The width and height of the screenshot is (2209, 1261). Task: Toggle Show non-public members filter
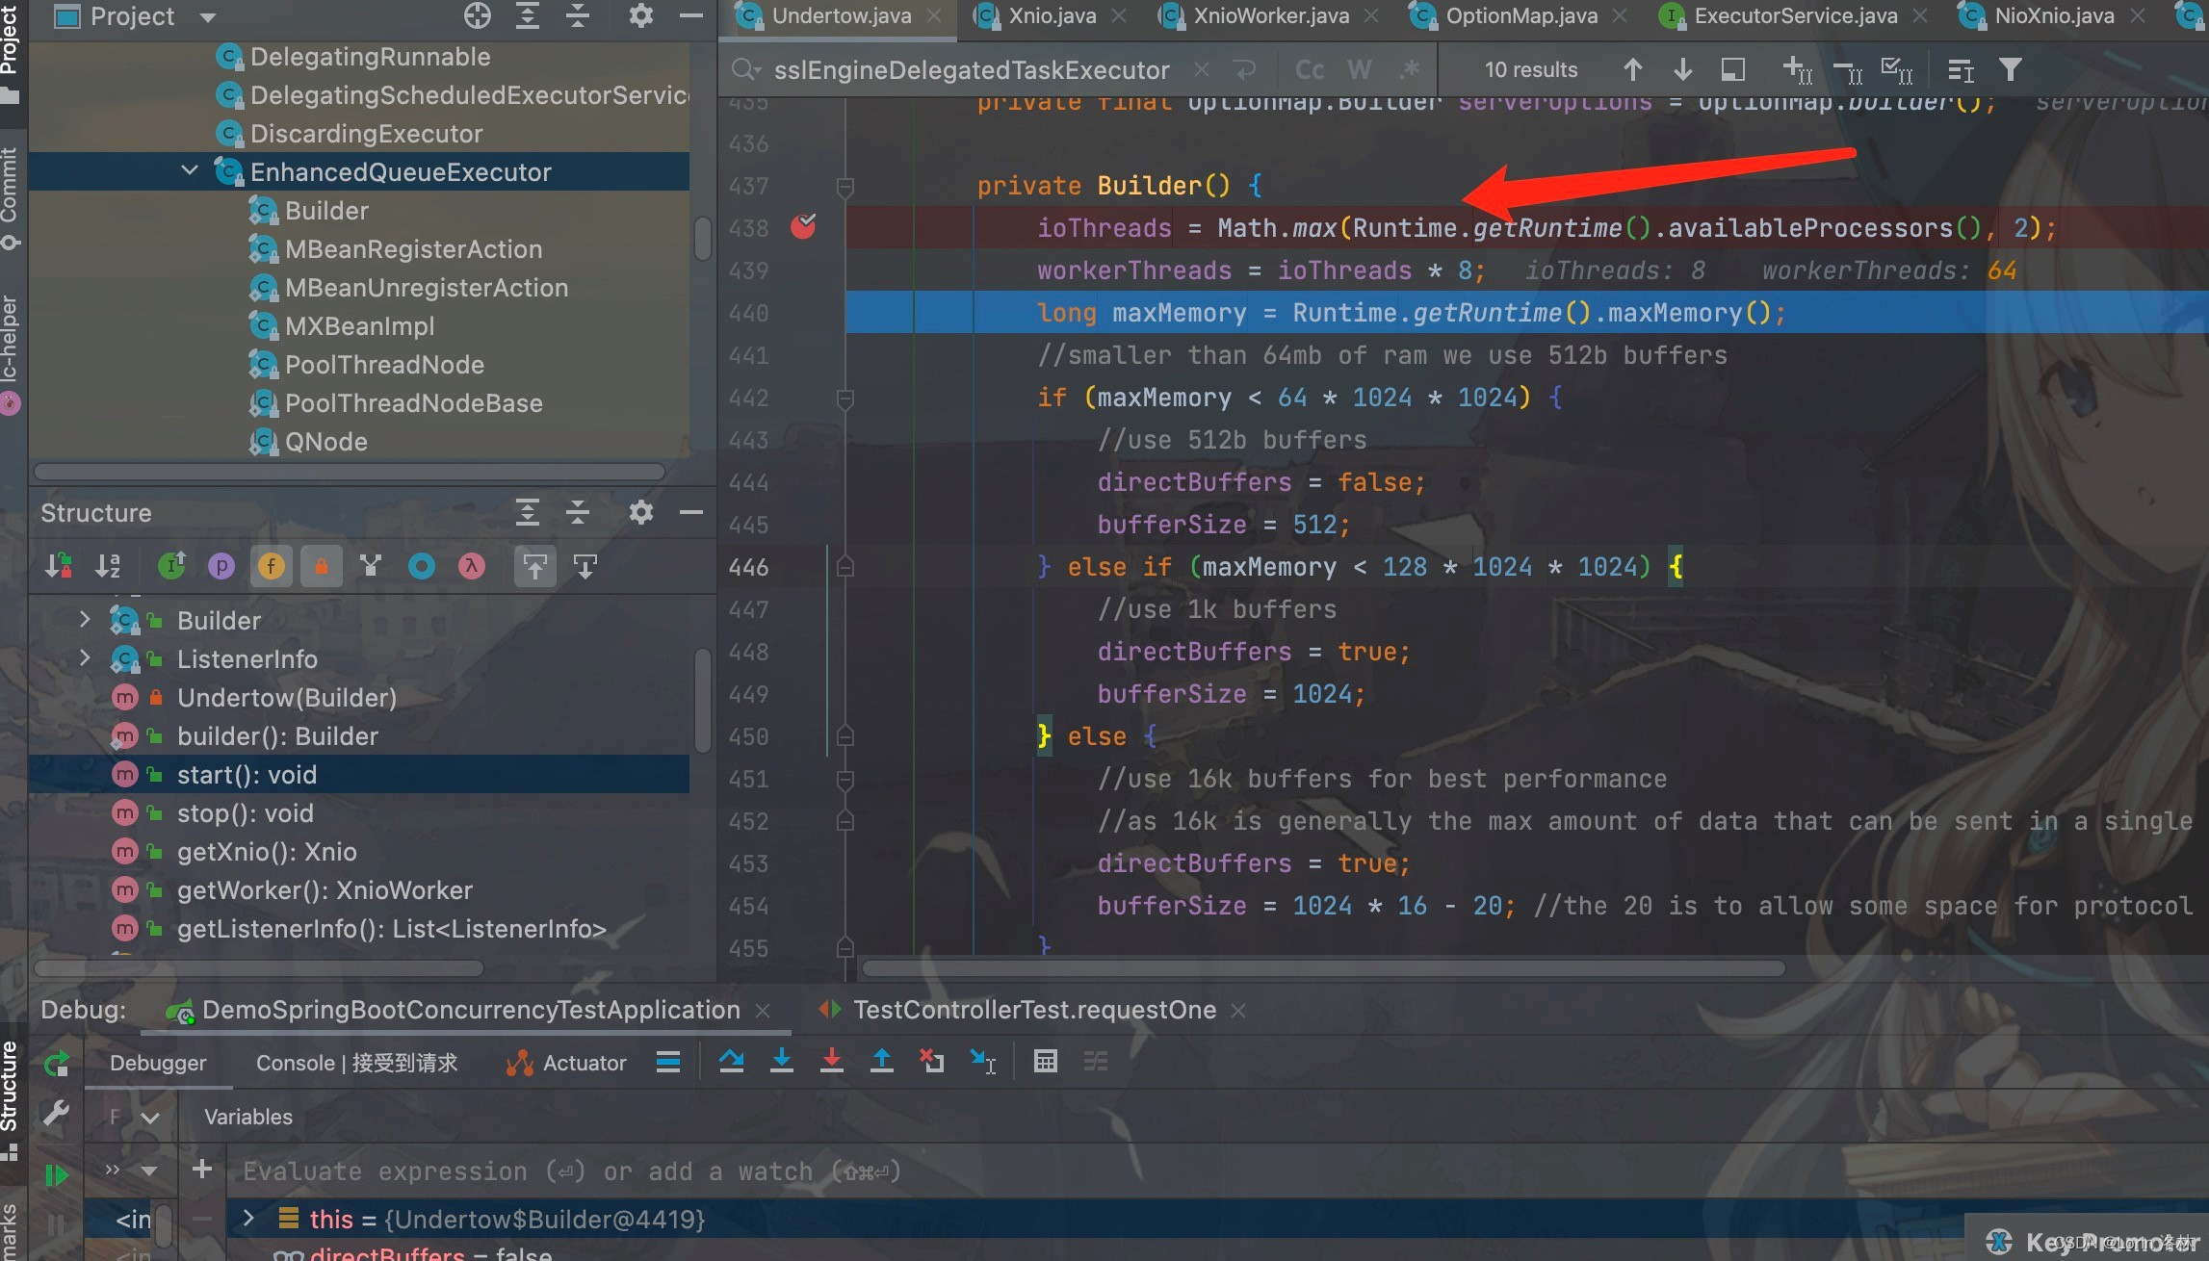pyautogui.click(x=321, y=566)
